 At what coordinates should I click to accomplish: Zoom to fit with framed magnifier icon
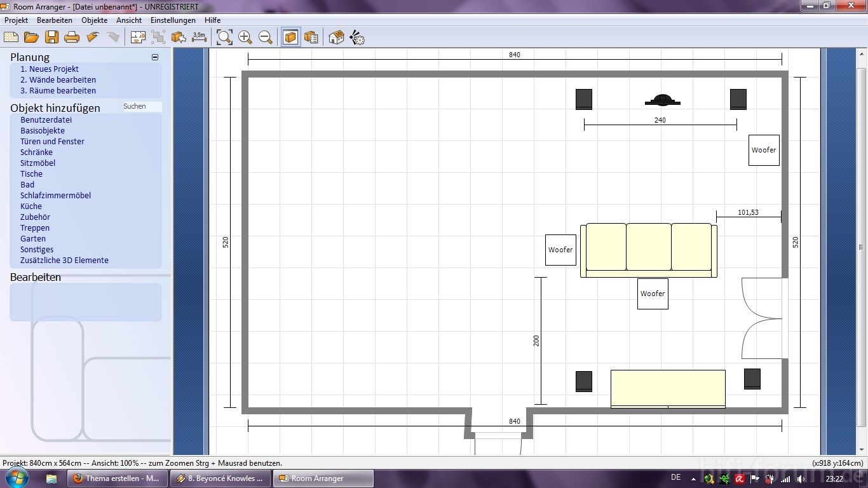point(224,37)
